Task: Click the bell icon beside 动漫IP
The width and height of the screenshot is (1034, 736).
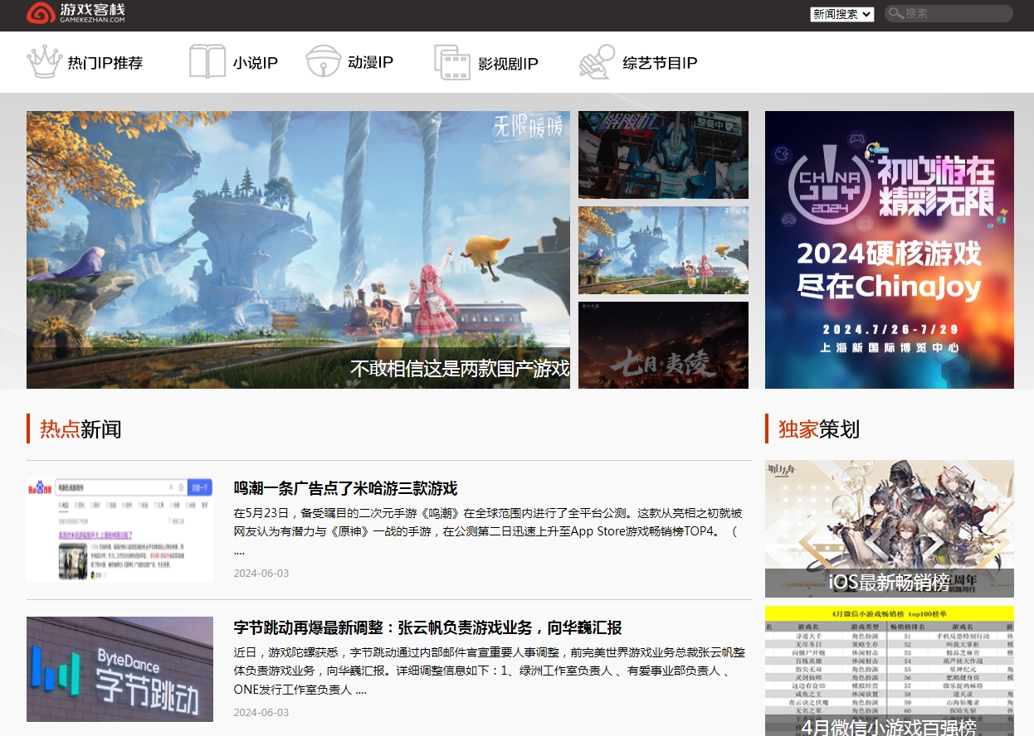Action: point(323,62)
